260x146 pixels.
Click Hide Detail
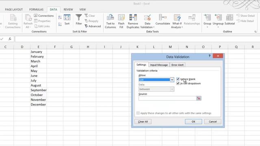click(x=245, y=21)
